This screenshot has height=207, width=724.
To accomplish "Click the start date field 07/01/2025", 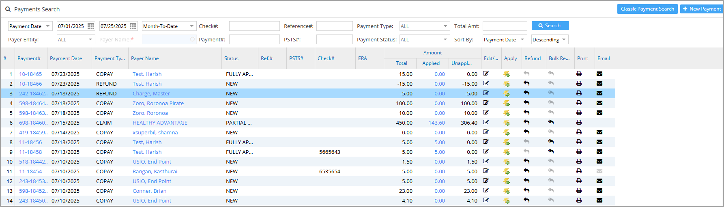I will pyautogui.click(x=72, y=26).
